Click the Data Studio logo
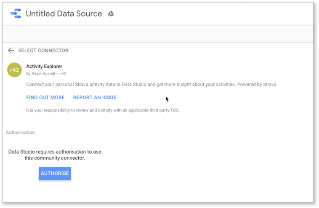This screenshot has height=208, width=319. pos(16,14)
